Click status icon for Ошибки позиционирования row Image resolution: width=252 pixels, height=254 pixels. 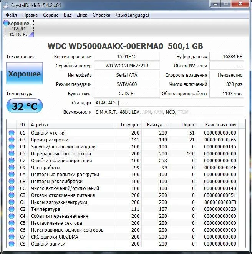click(12, 160)
